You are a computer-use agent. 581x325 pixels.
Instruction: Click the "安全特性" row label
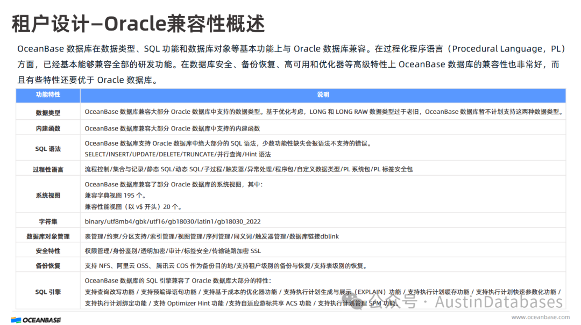point(48,251)
